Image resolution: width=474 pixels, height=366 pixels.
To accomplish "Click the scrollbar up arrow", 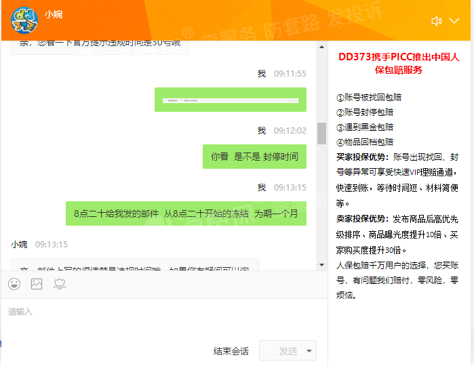I will click(321, 47).
